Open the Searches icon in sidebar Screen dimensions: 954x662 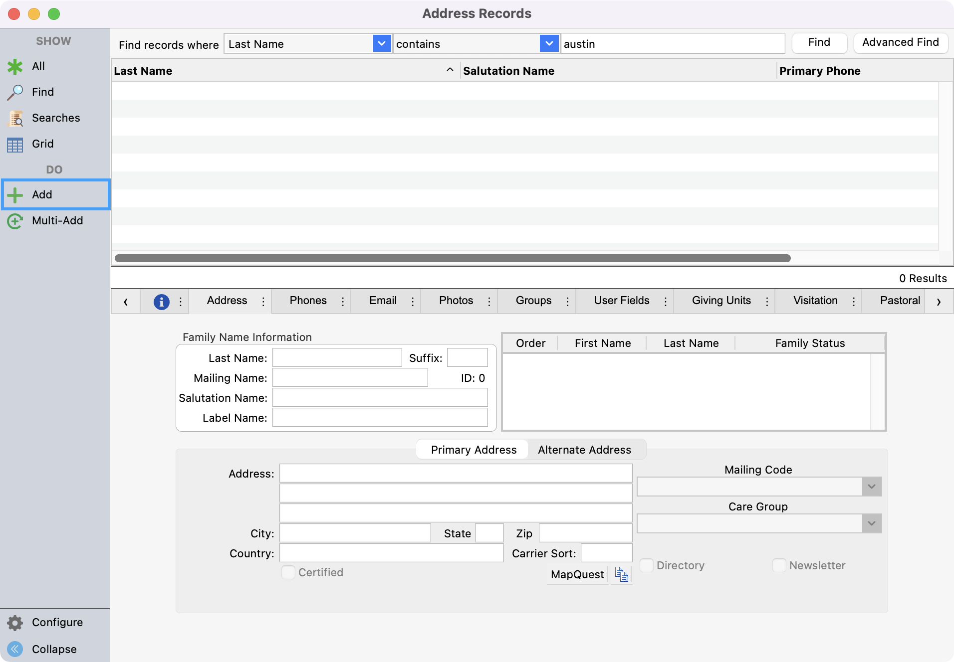15,118
